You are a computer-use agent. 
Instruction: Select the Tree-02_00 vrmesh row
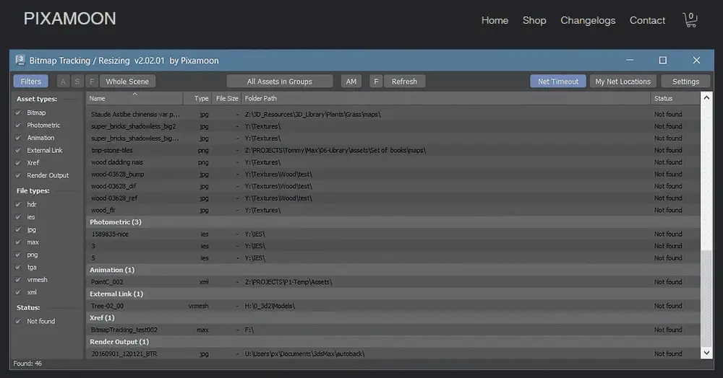click(393, 306)
